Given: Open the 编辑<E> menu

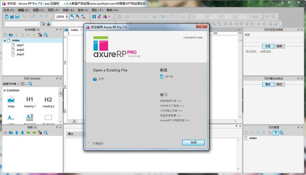Looking at the screenshot, I should coord(24,10).
